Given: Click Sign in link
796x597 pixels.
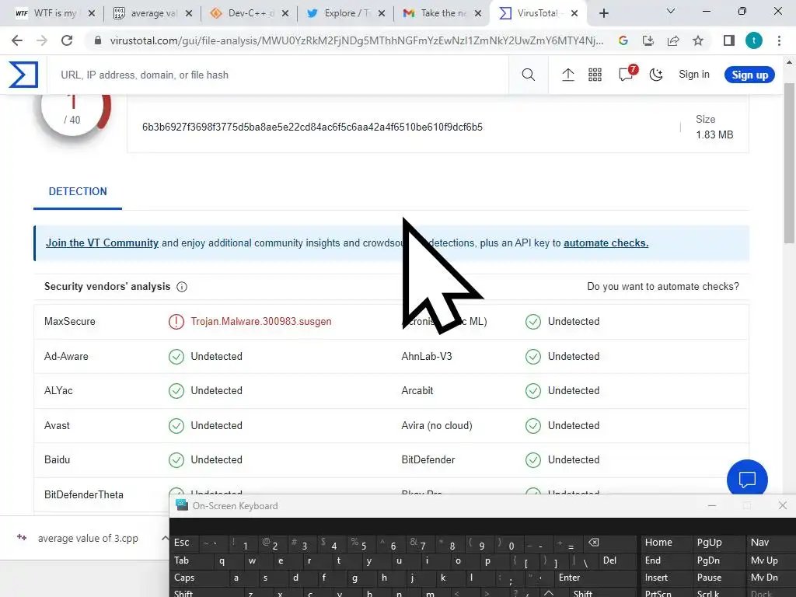Looking at the screenshot, I should click(x=694, y=74).
